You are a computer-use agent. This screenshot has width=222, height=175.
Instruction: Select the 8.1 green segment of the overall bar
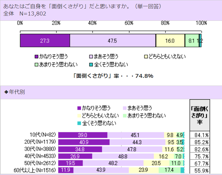point(192,41)
